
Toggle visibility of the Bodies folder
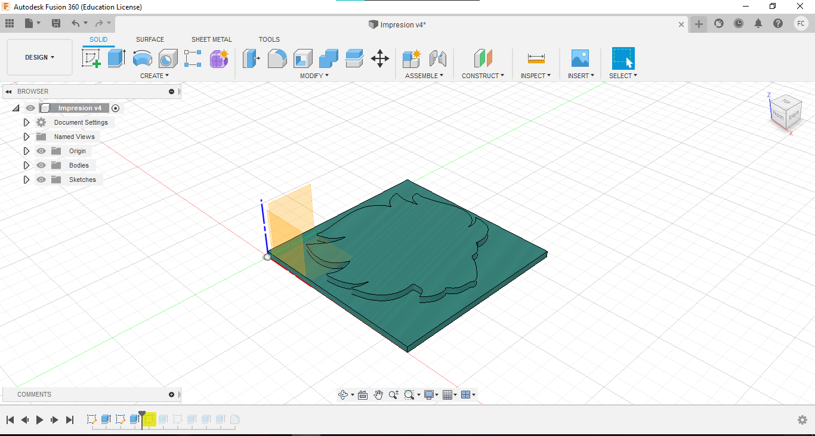(41, 165)
